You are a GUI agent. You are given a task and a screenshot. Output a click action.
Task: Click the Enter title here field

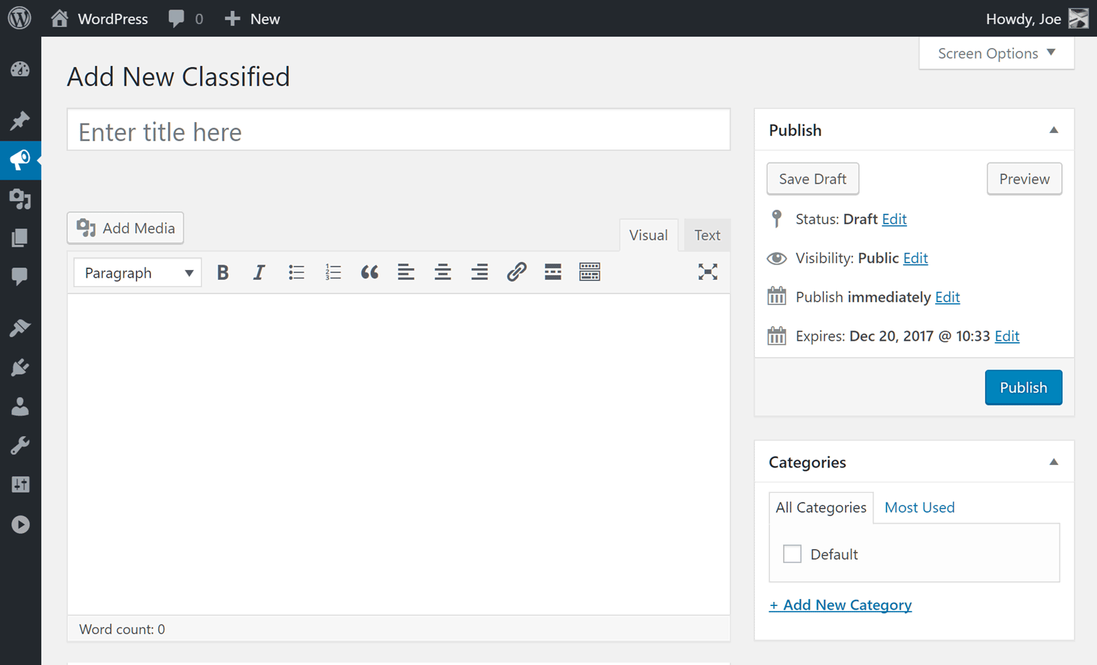[x=398, y=131]
